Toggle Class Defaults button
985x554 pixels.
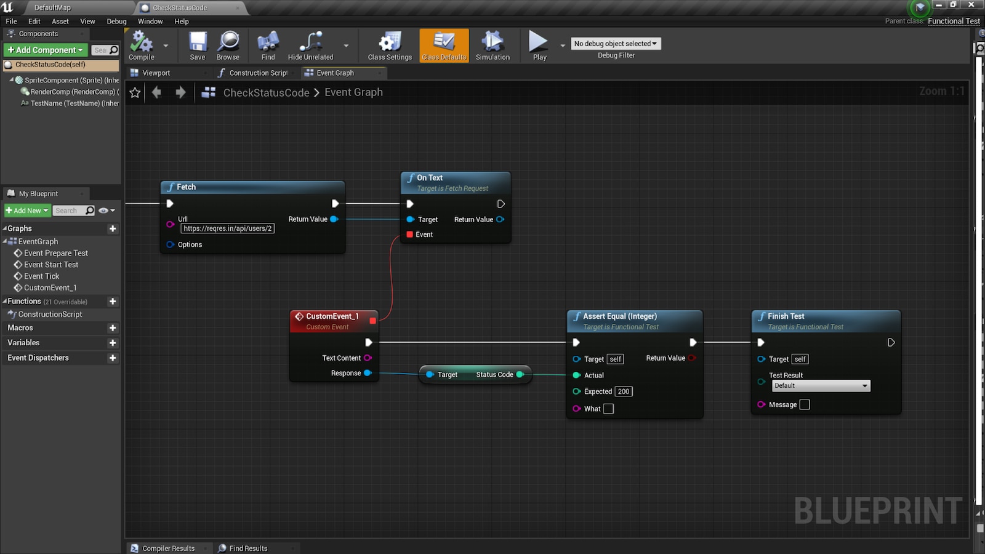444,45
